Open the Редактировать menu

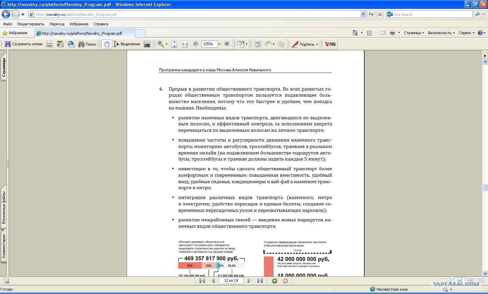(x=30, y=24)
